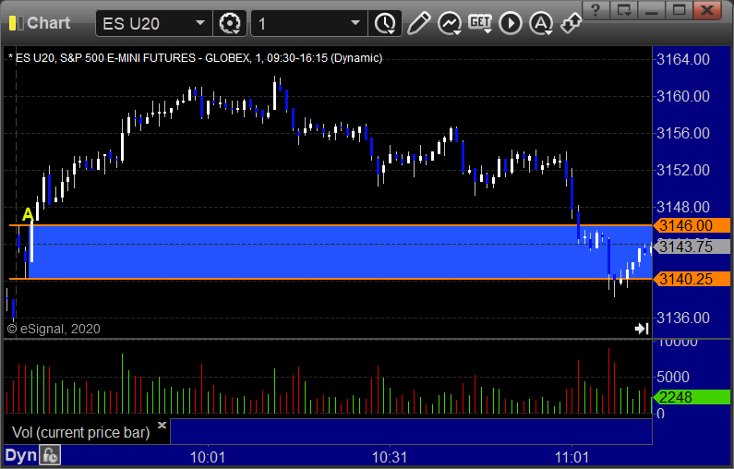Click the 3143.75 current price marker
The width and height of the screenshot is (734, 469).
pos(692,247)
